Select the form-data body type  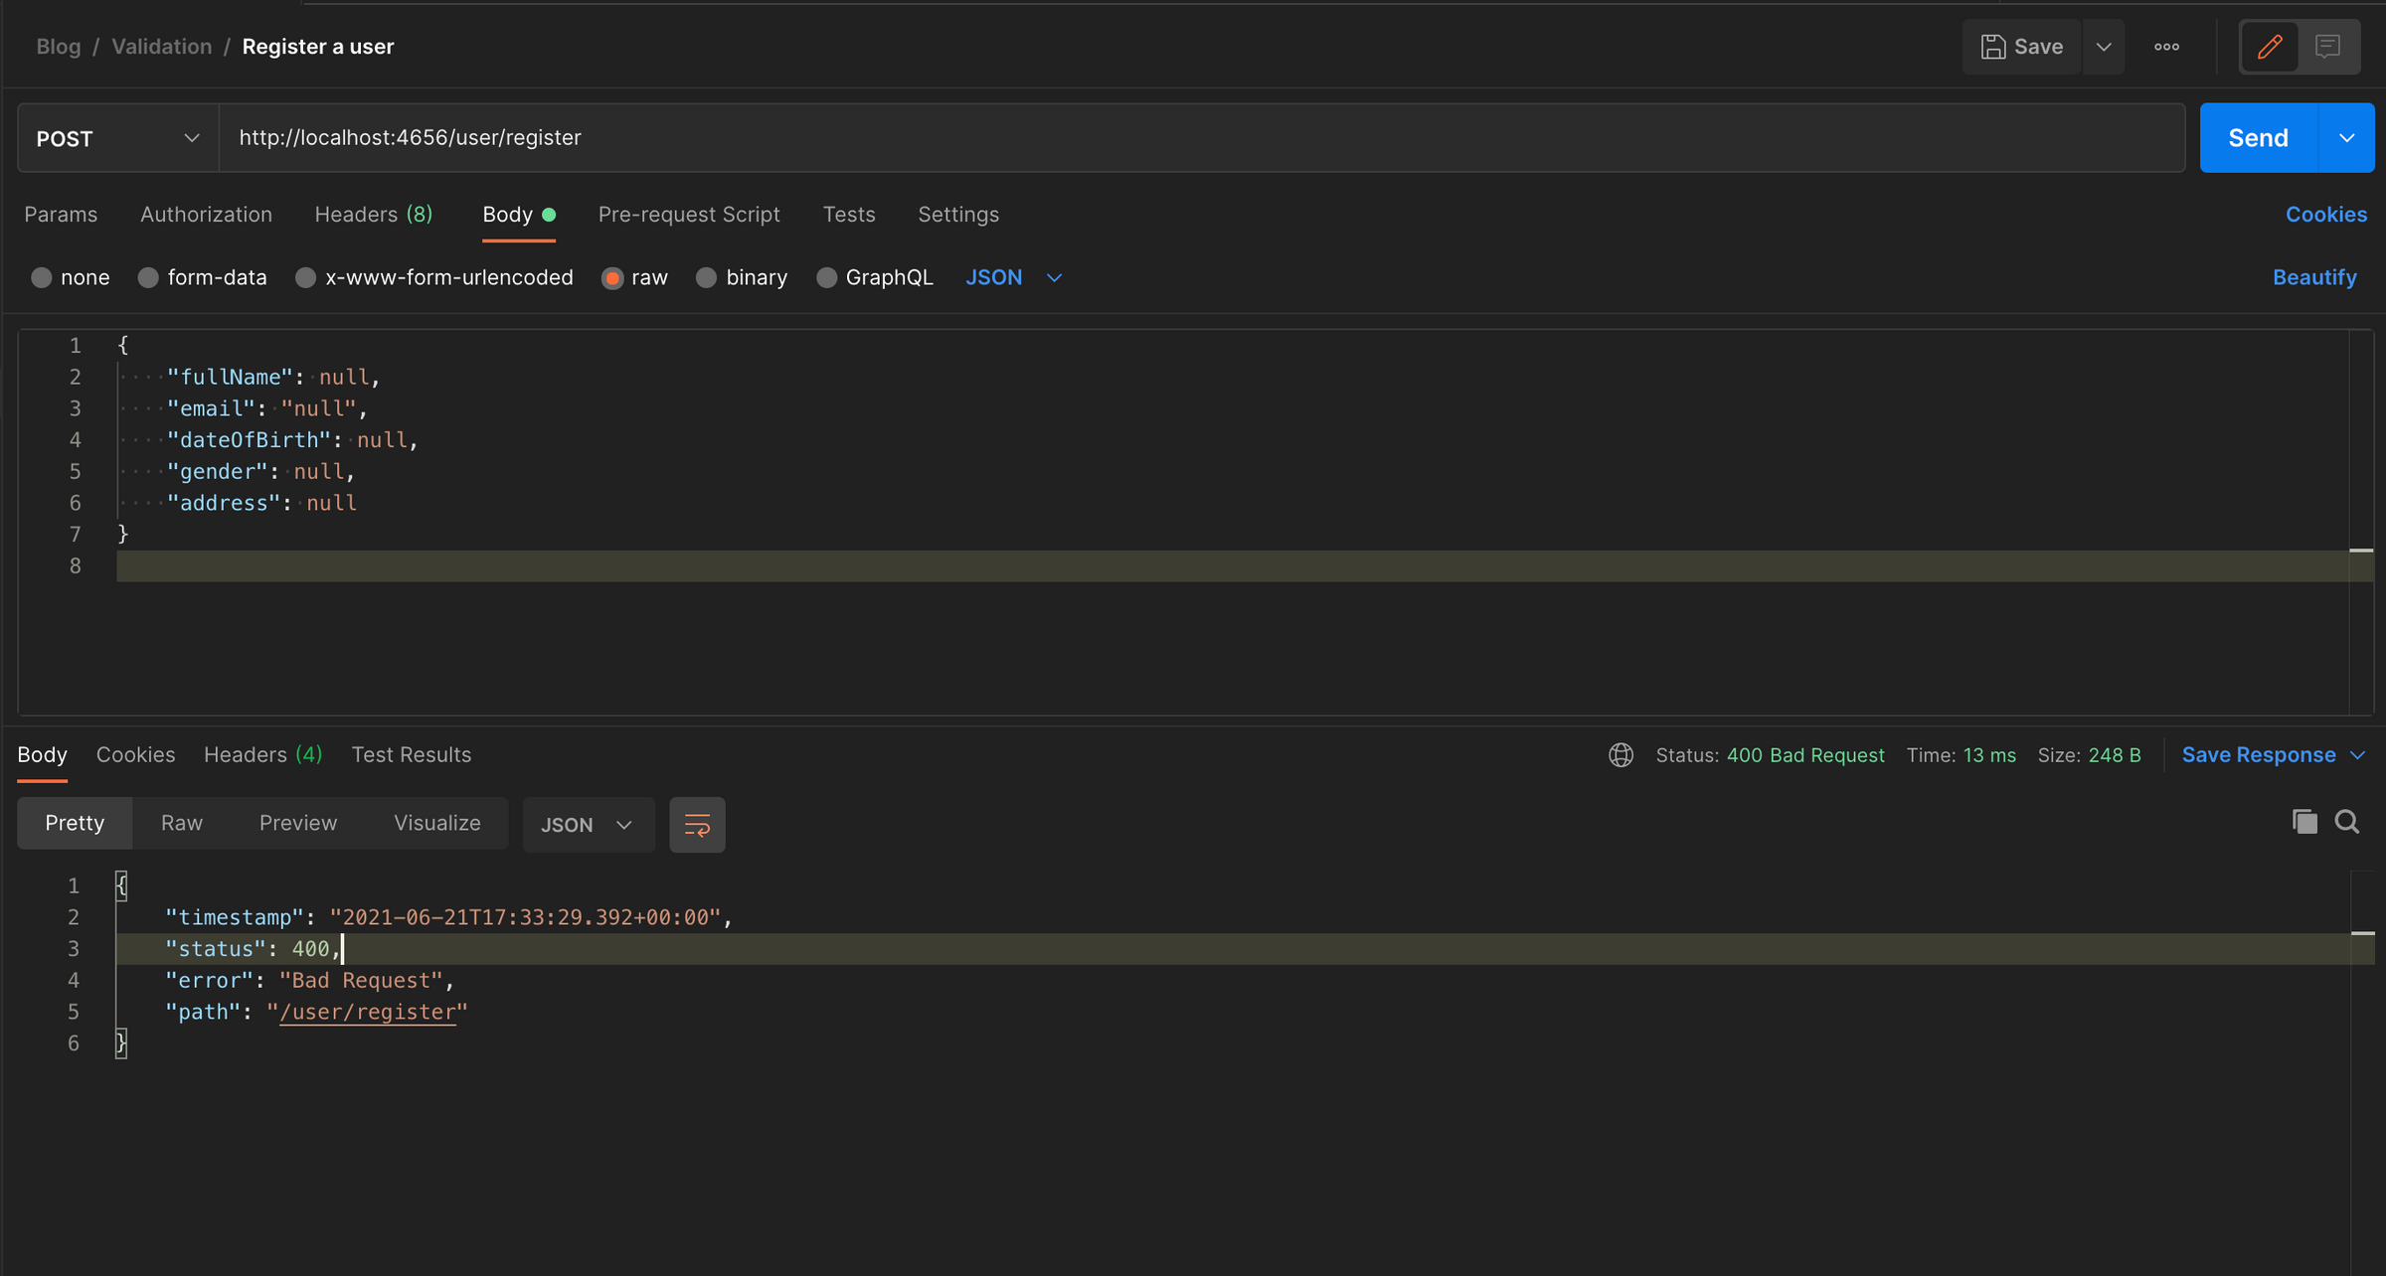coord(202,277)
